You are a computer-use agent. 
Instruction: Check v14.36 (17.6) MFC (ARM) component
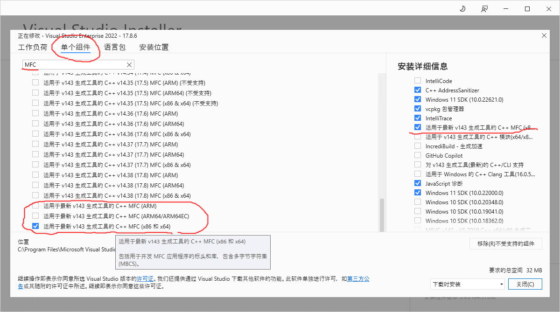(35, 114)
